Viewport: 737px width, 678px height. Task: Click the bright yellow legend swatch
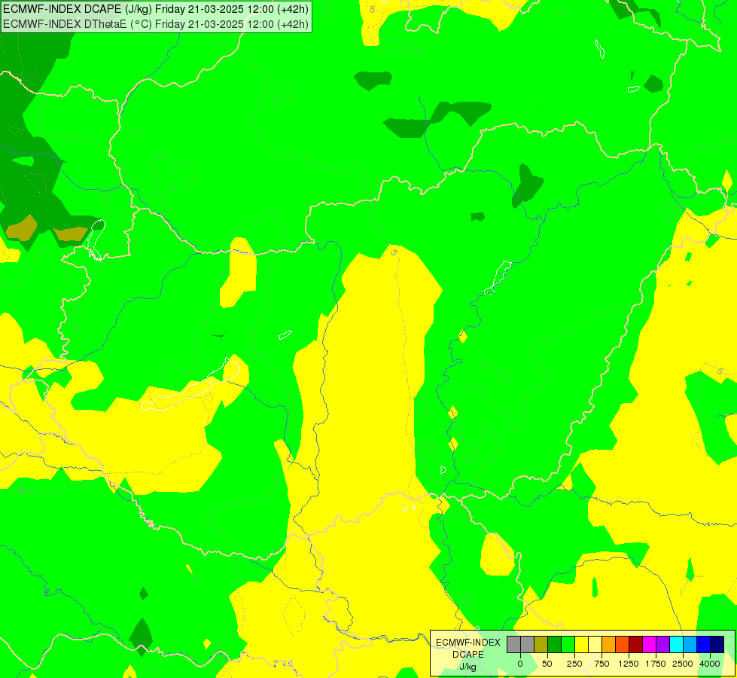point(581,644)
